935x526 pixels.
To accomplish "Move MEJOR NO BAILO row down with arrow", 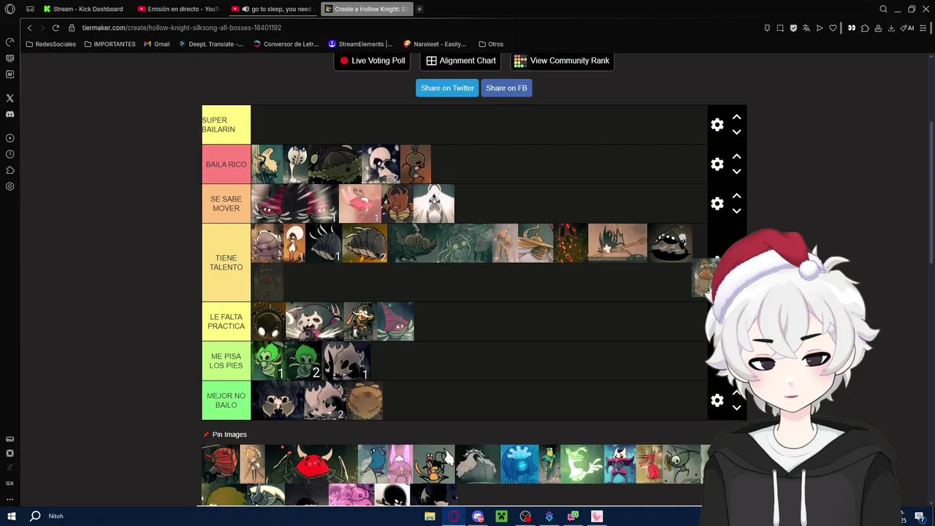I will coord(736,408).
